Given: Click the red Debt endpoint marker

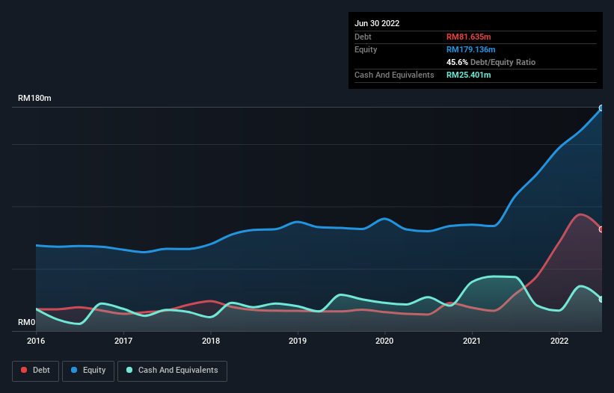Looking at the screenshot, I should pyautogui.click(x=601, y=229).
